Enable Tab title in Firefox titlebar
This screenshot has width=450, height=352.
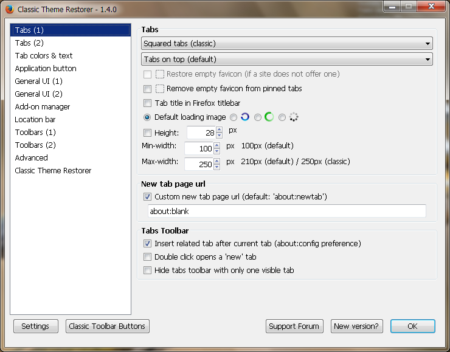(148, 103)
